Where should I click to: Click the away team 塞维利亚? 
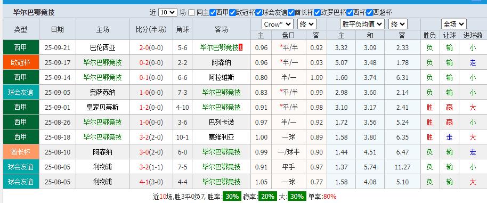pos(221,137)
